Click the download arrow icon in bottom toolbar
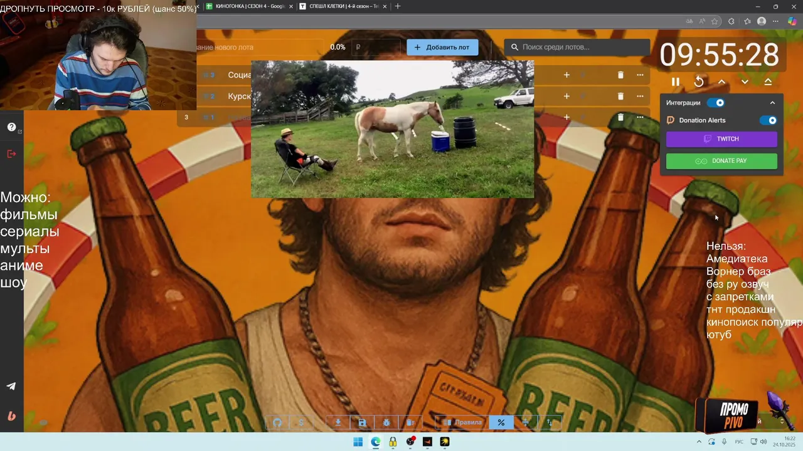The width and height of the screenshot is (803, 451). point(338,423)
